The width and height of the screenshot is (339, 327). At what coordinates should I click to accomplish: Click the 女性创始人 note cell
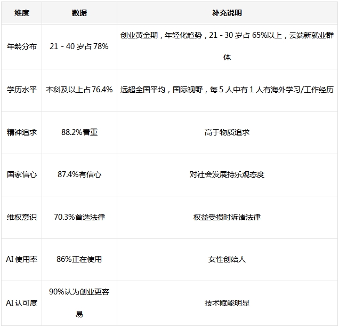pyautogui.click(x=227, y=259)
